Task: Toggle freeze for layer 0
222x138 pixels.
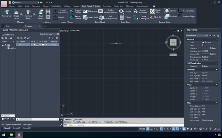Action: (35, 45)
